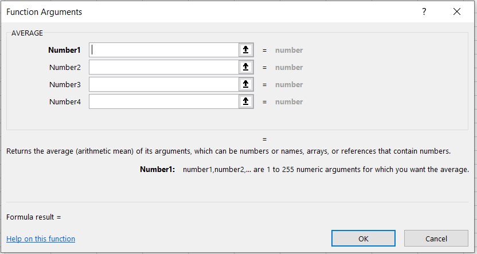Image resolution: width=477 pixels, height=254 pixels.
Task: Place cursor in the Number3 argument field
Action: point(163,84)
